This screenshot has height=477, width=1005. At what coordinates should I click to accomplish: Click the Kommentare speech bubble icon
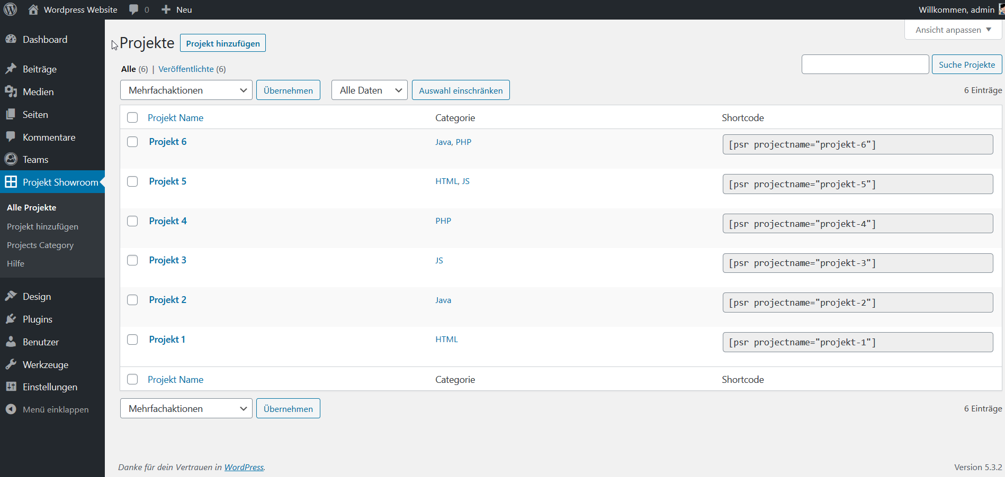point(11,137)
